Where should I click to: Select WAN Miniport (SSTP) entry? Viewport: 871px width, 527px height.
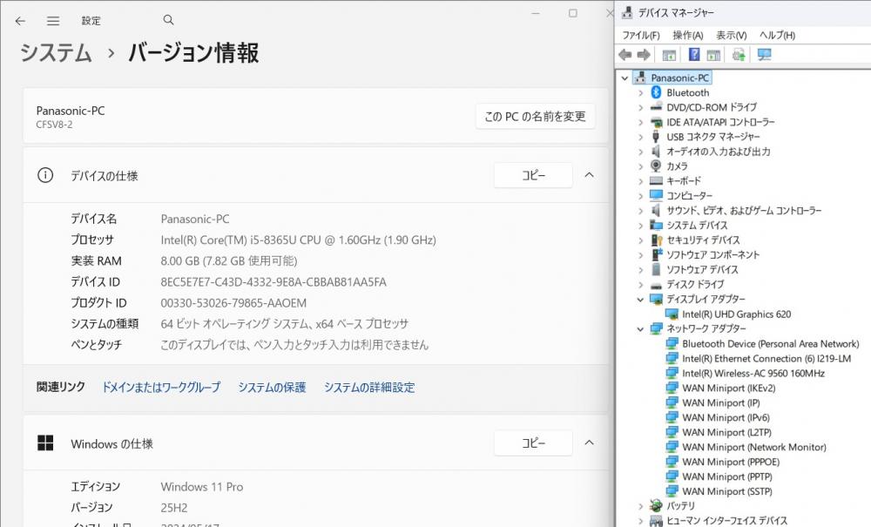[x=727, y=491]
